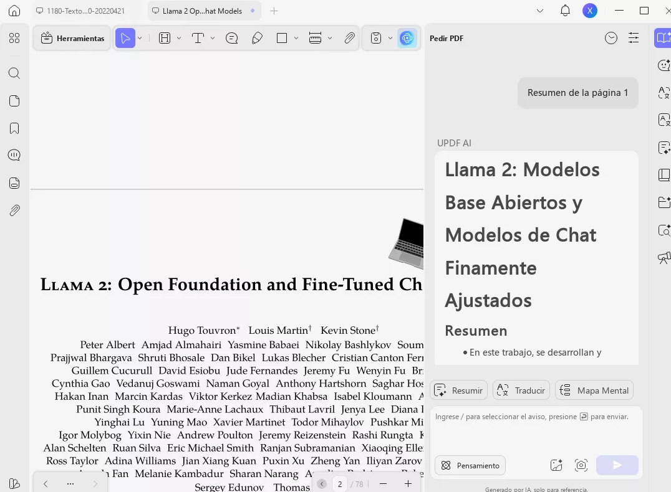Open a new tab with plus button
Image resolution: width=671 pixels, height=492 pixels.
pos(274,11)
